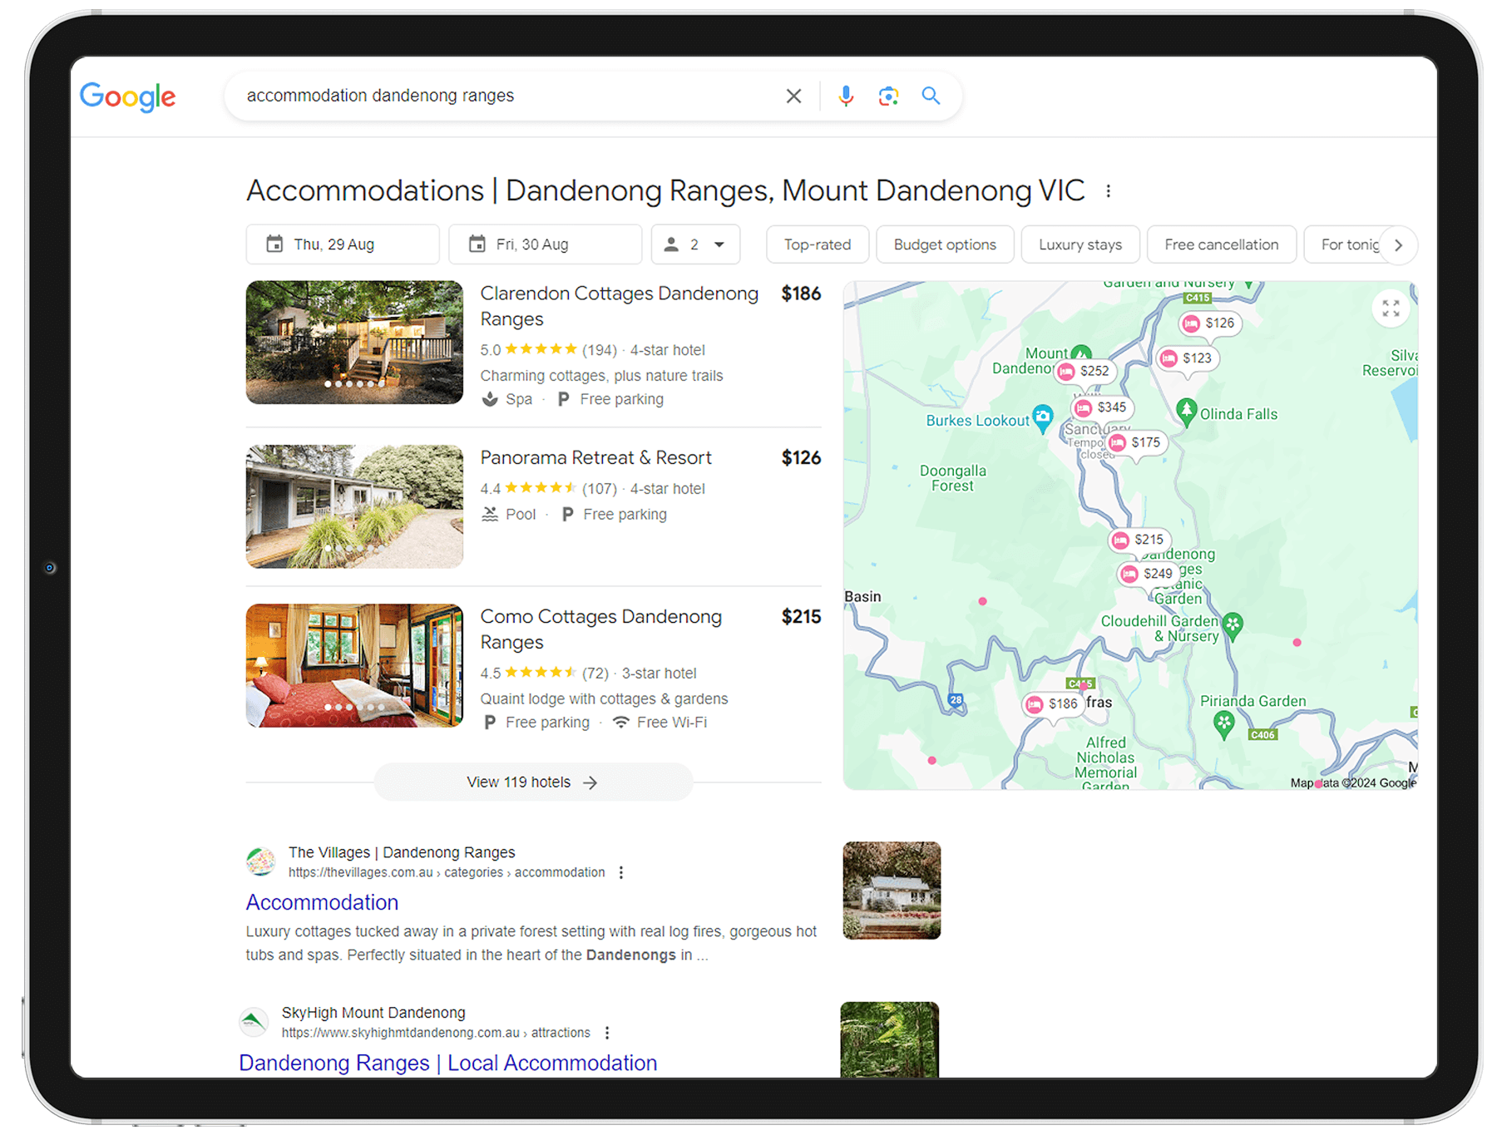Click the $215 price for Como Cottages
Viewport: 1497px width, 1145px height.
pyautogui.click(x=801, y=617)
